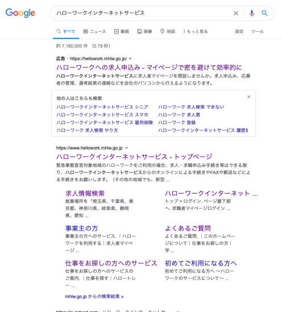
Task: Open the ツール options
Action: pos(258,31)
